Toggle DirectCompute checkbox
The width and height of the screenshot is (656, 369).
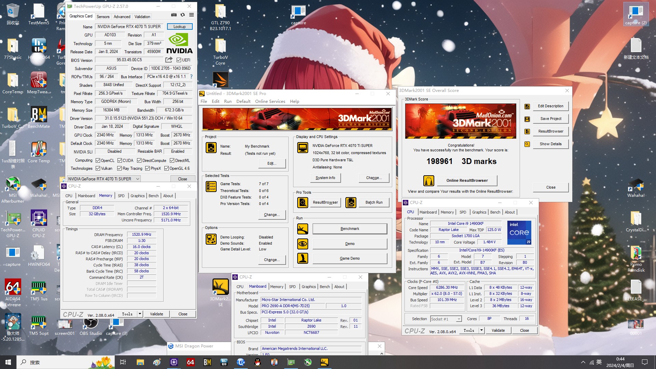click(x=139, y=160)
